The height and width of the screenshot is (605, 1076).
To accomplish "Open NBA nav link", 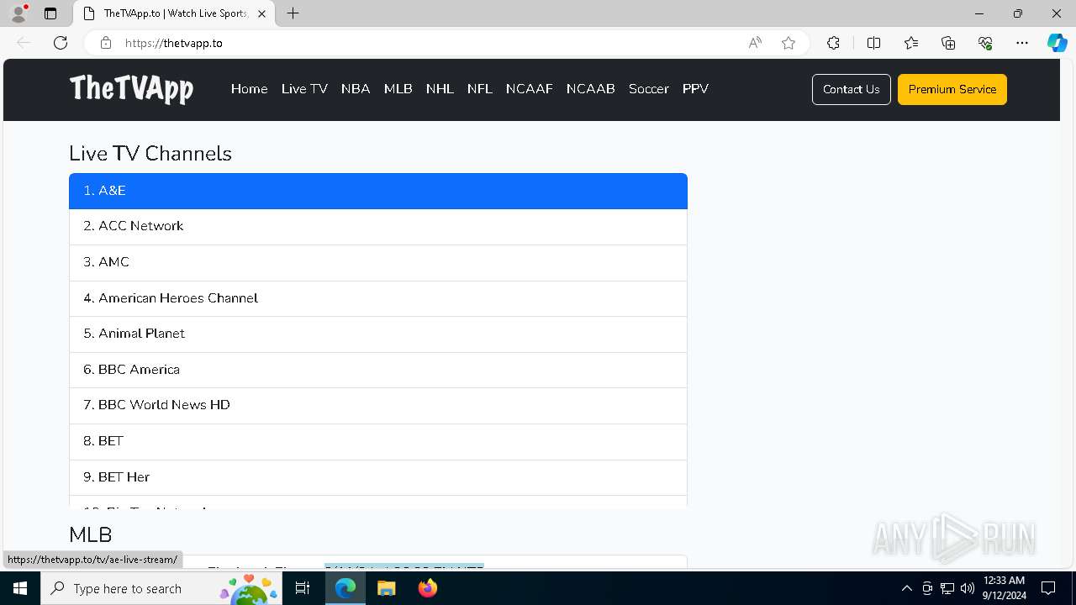I will (x=356, y=89).
